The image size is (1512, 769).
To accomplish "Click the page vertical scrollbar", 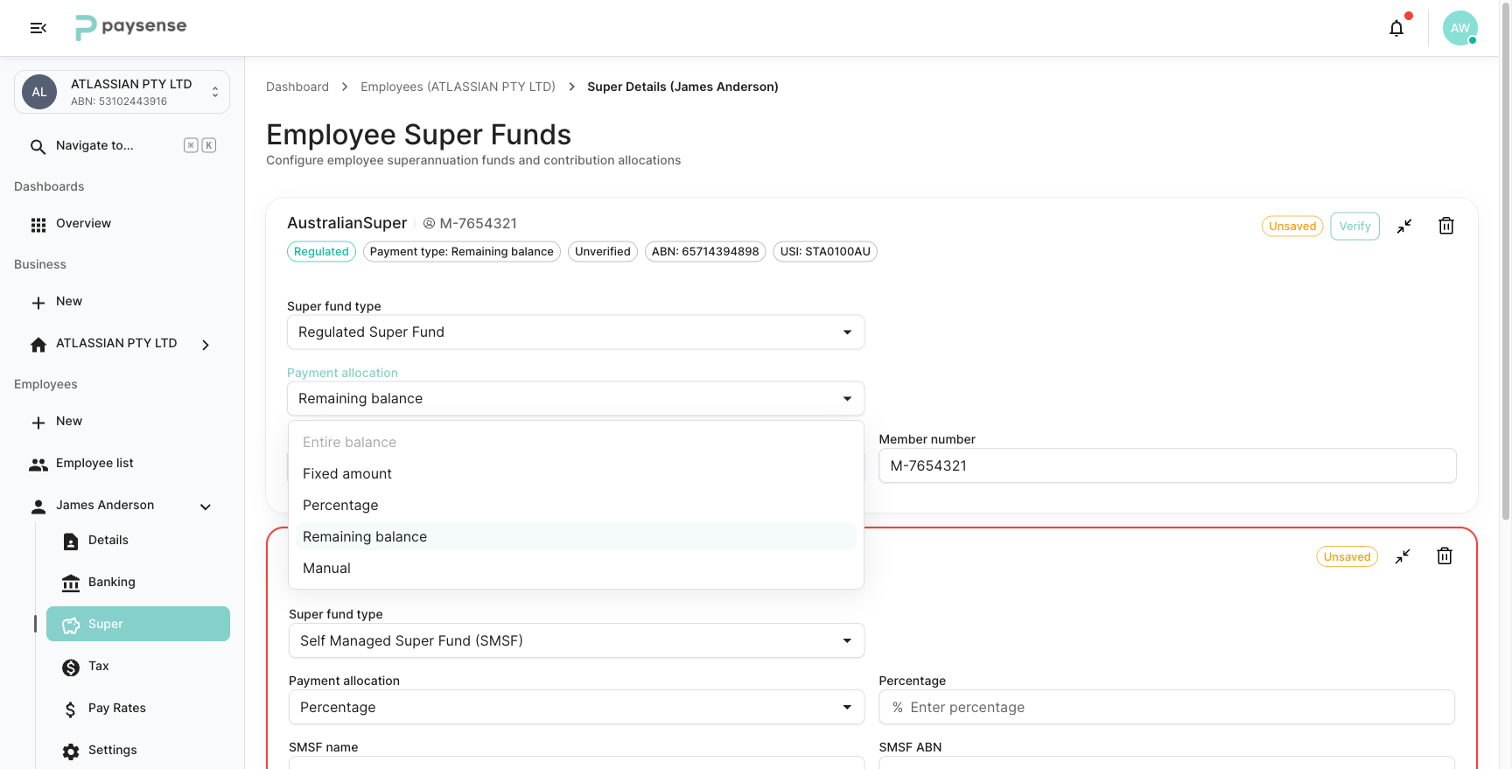I will click(x=1505, y=262).
